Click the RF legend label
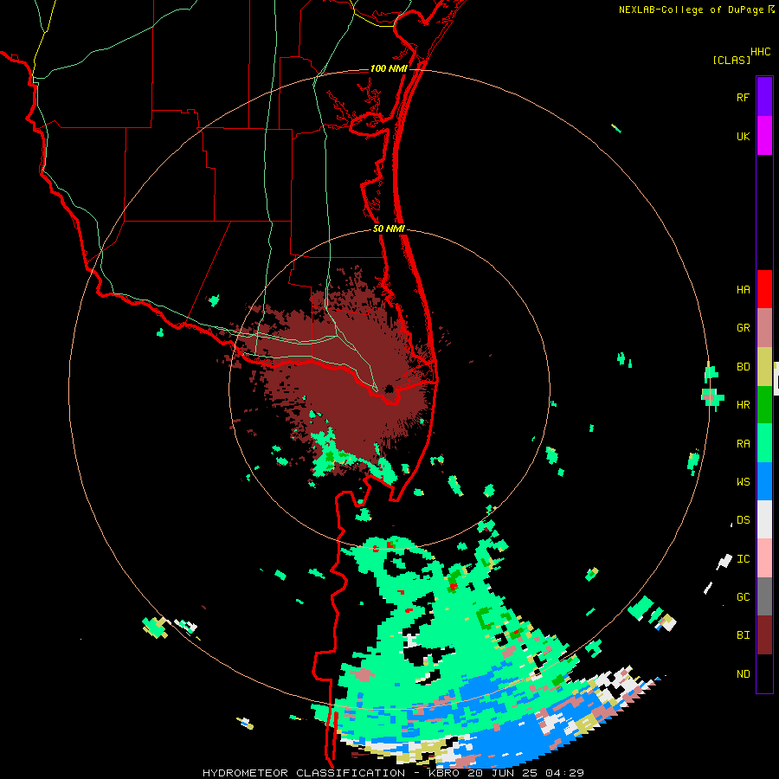 tap(743, 97)
